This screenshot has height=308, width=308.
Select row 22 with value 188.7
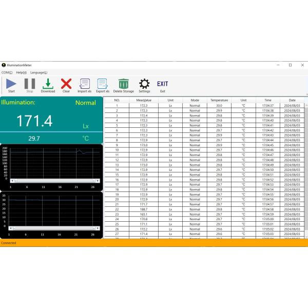144,209
